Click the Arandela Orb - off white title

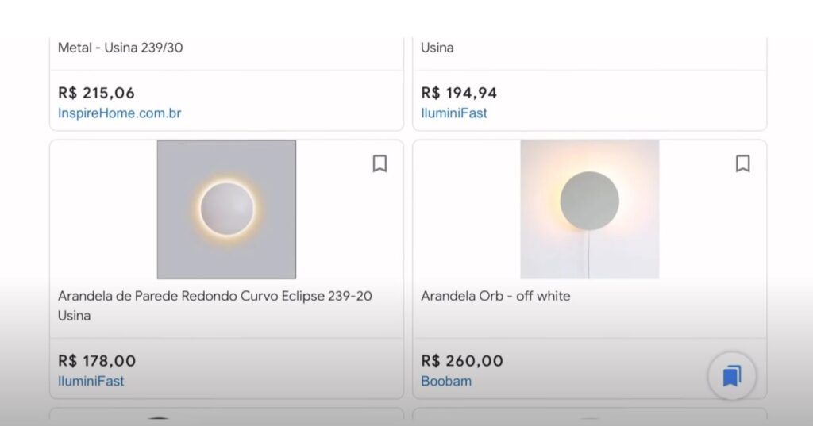pyautogui.click(x=495, y=296)
